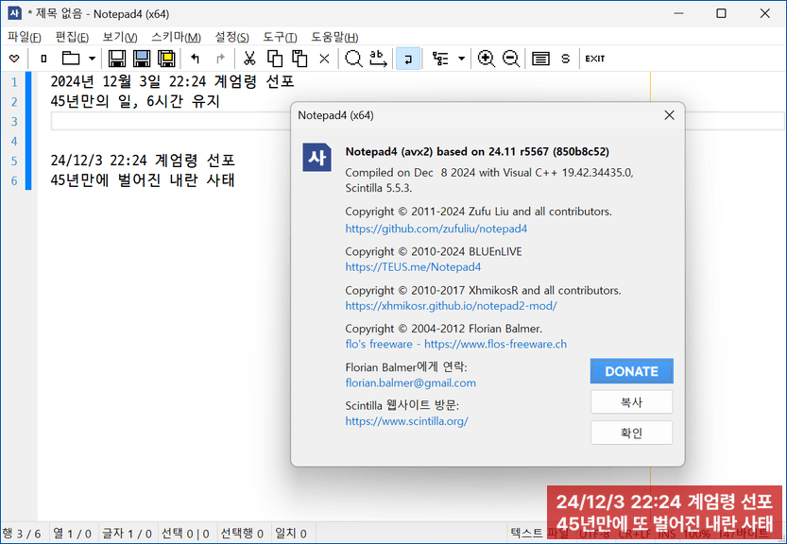Open the 파일(F) menu
Image resolution: width=787 pixels, height=544 pixels.
(25, 37)
